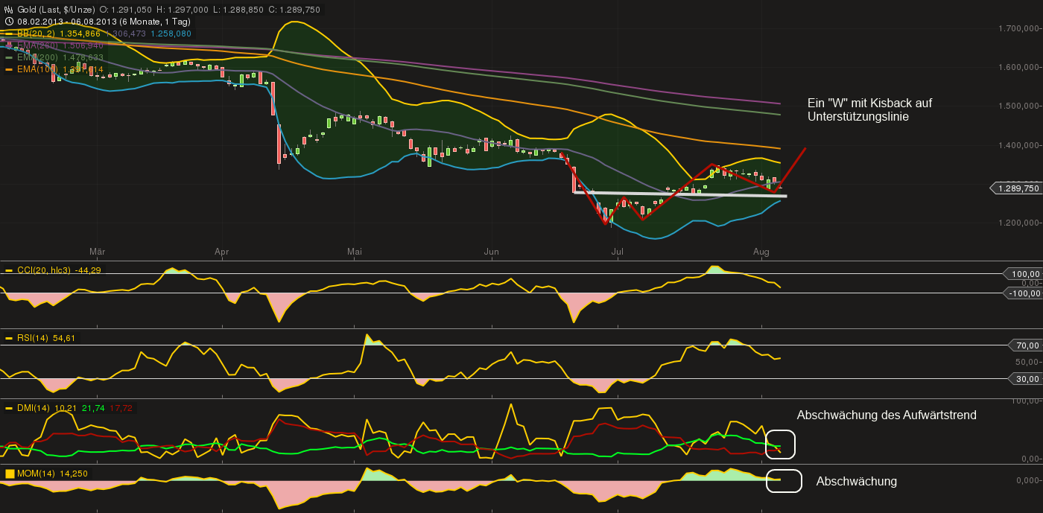Select the DMI(14) panel label
1043x513 pixels.
click(34, 407)
